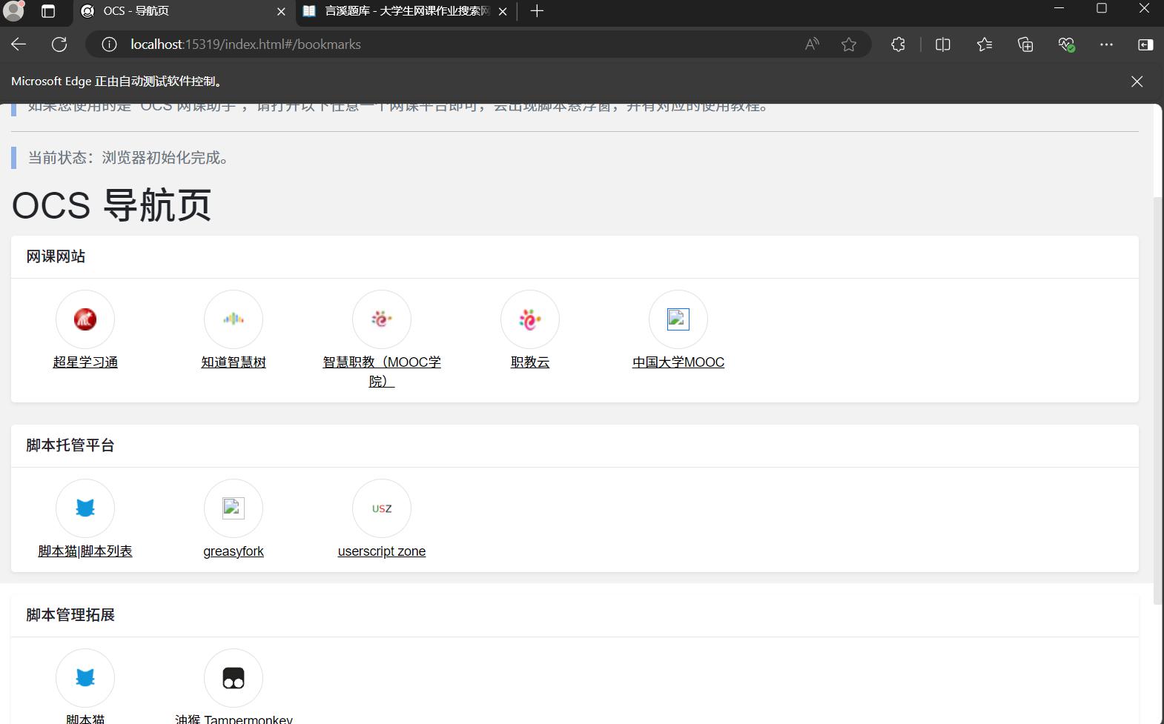This screenshot has width=1164, height=724.
Task: Open the Collections icon
Action: tap(1025, 44)
